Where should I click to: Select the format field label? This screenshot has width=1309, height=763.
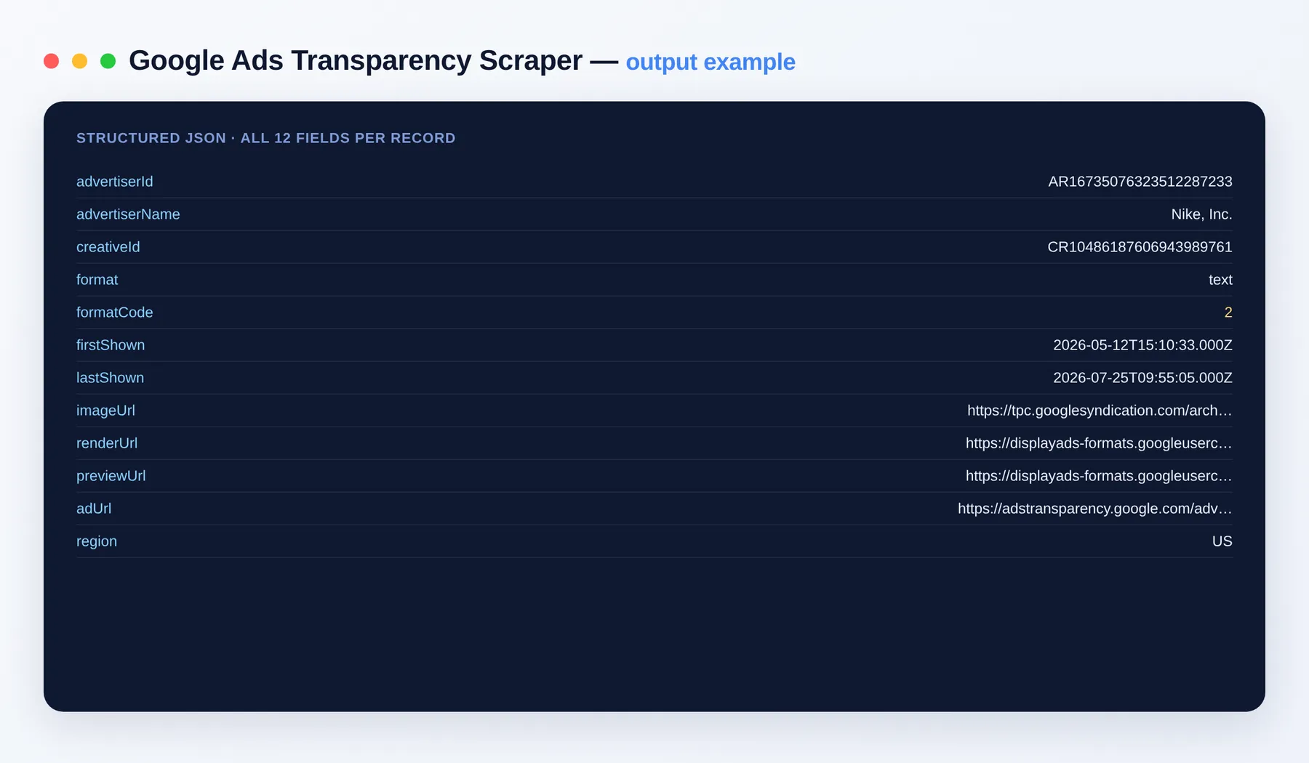pyautogui.click(x=97, y=280)
